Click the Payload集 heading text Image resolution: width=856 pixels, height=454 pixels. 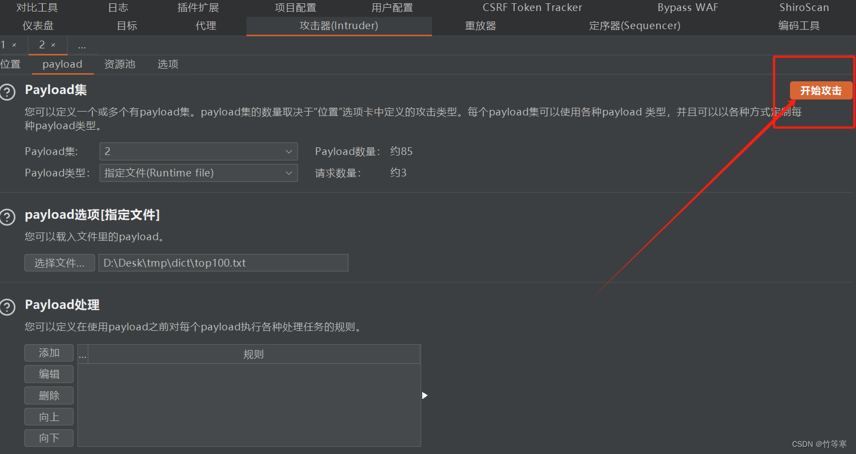pos(56,90)
